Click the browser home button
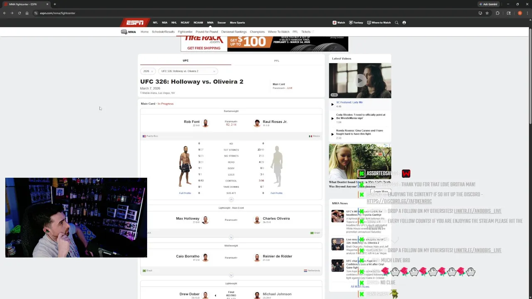The width and height of the screenshot is (532, 299). (27, 13)
